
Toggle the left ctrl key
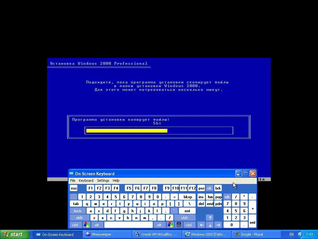coord(75,225)
